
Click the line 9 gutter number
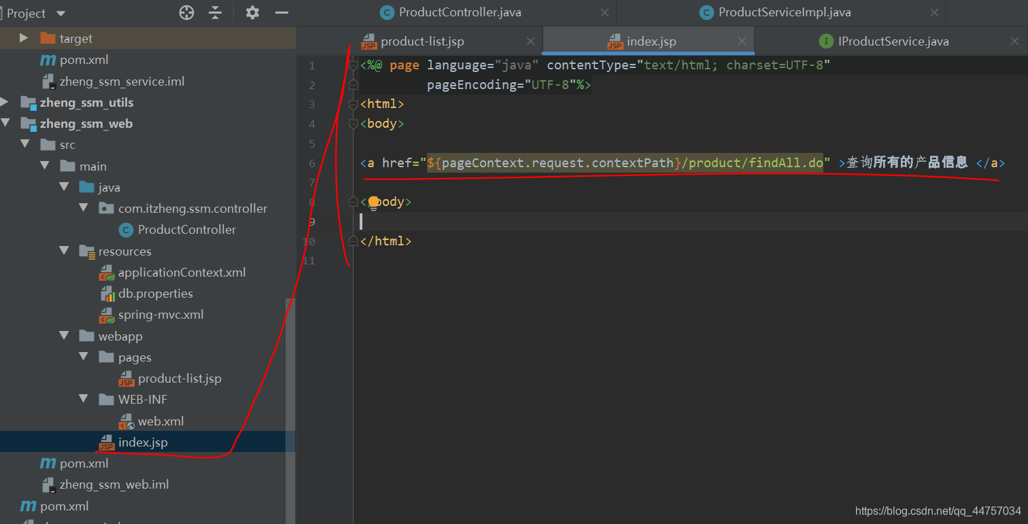(311, 222)
